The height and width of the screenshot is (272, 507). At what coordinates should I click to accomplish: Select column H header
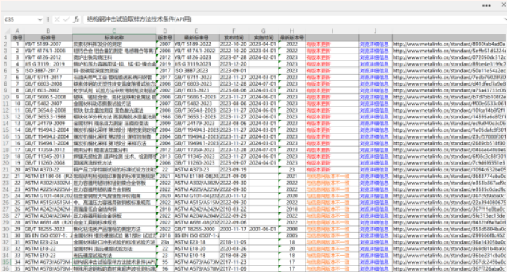click(x=292, y=31)
